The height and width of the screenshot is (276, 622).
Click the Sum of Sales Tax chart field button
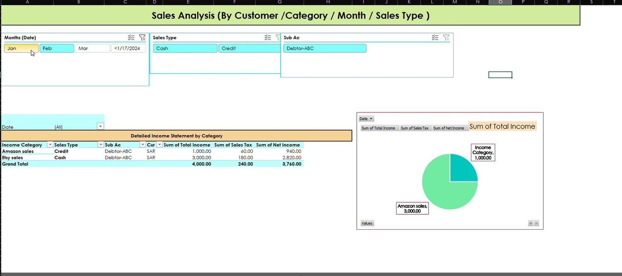[x=415, y=128]
